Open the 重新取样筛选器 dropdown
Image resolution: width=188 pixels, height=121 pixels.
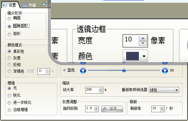(x=164, y=90)
